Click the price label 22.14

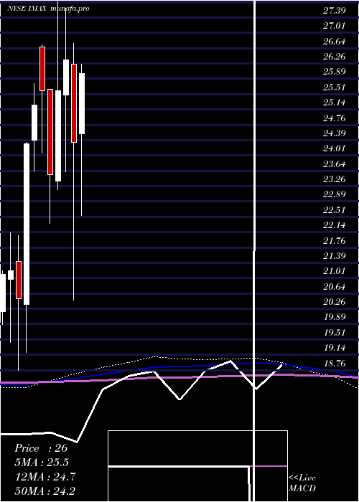pyautogui.click(x=334, y=224)
